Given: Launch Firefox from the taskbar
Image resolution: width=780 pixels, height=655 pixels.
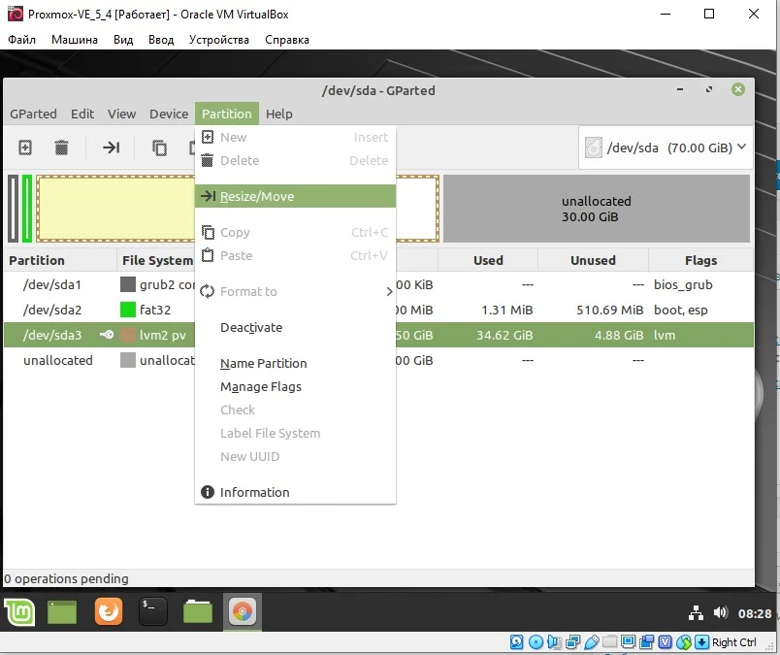Looking at the screenshot, I should [109, 611].
